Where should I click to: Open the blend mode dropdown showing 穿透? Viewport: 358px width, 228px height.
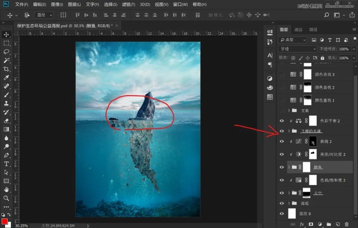point(297,49)
